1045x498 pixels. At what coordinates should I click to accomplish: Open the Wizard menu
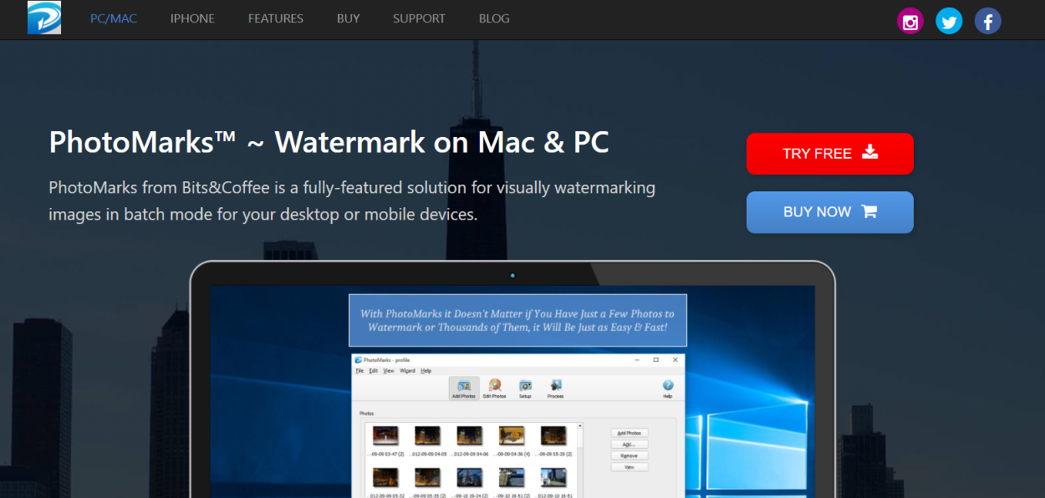407,371
